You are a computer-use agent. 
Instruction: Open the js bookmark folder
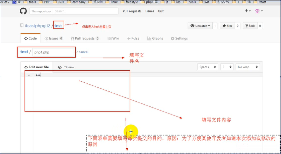click(x=164, y=2)
